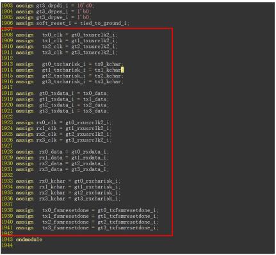This screenshot has height=255, width=276.
Task: Click the assign keyword on line 1920
Action: 24,105
